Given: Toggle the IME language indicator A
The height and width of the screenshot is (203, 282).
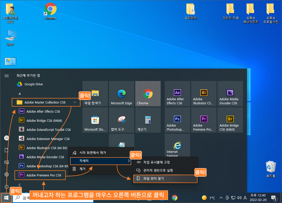Looking at the screenshot, I should click(x=245, y=198).
